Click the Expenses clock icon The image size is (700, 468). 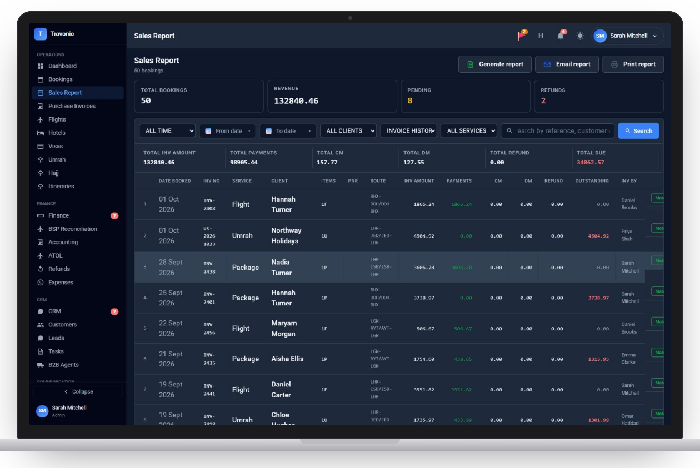click(x=41, y=282)
